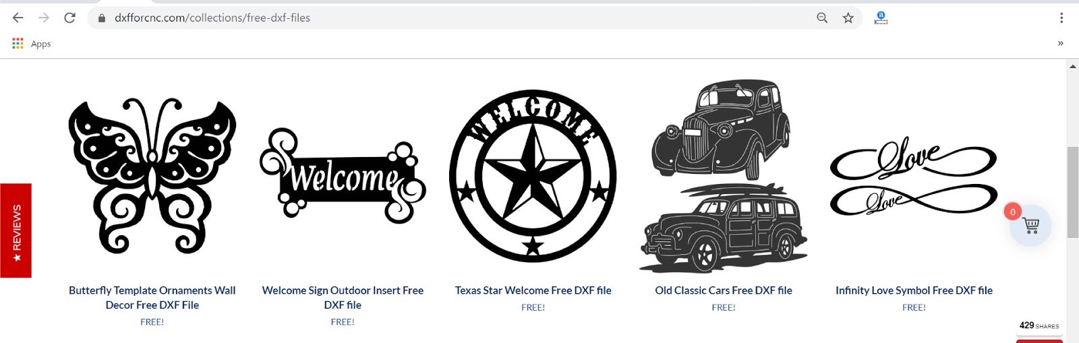Open the Apps grid shortcut
This screenshot has width=1079, height=343.
coord(32,44)
